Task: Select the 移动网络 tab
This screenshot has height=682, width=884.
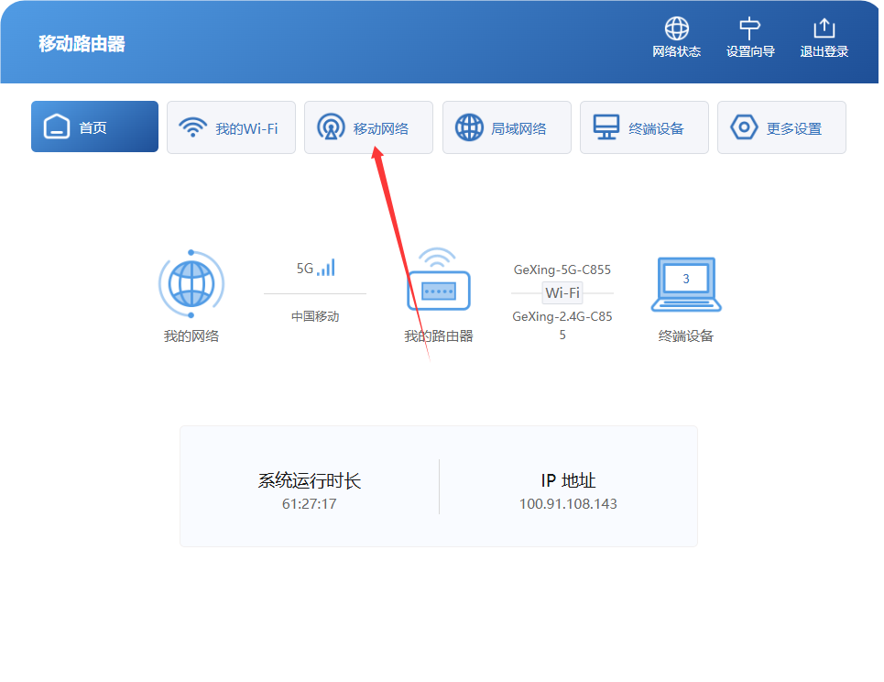Action: (x=368, y=127)
